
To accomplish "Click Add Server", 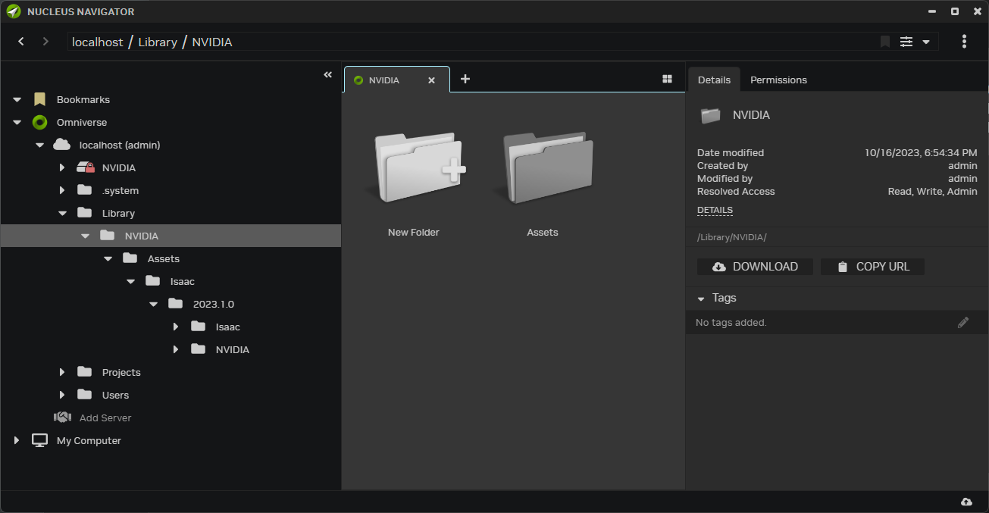I will 105,418.
